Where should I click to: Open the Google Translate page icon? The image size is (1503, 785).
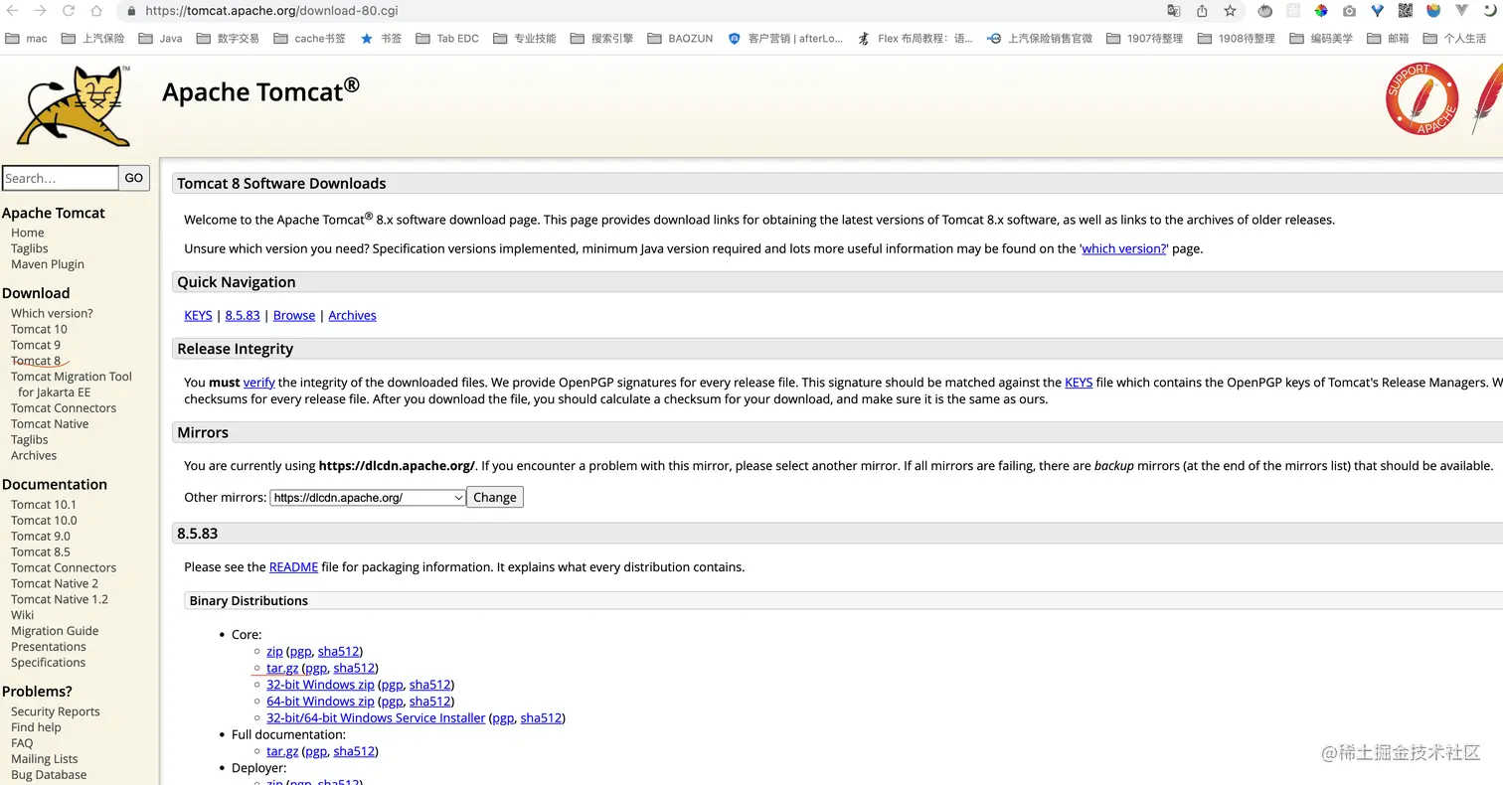(x=1174, y=11)
